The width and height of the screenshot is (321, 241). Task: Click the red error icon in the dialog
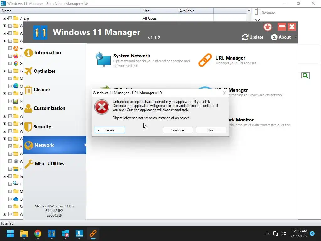tap(102, 107)
